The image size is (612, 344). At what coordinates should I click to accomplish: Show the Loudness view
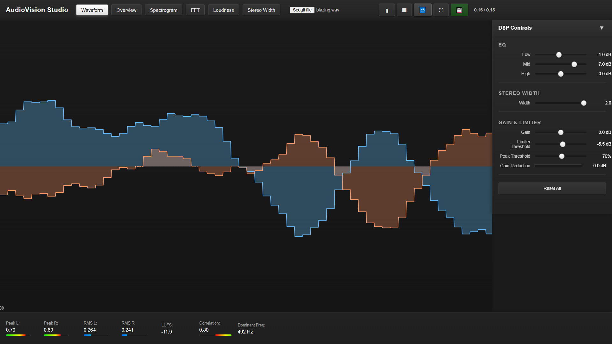click(x=223, y=10)
